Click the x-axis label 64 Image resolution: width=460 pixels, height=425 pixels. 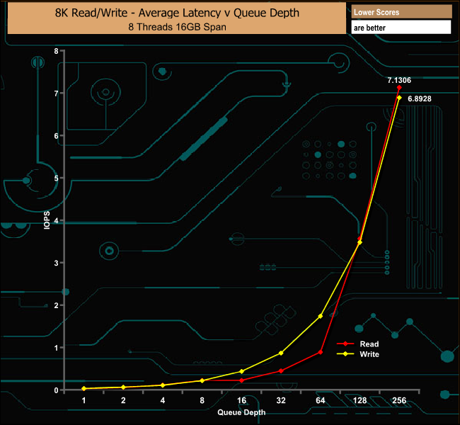click(x=321, y=400)
